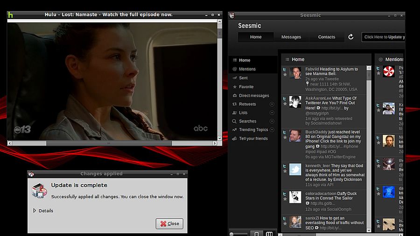This screenshot has width=420, height=236.
Task: Click the Hulu 'h' icon in the title bar
Action: click(x=10, y=15)
